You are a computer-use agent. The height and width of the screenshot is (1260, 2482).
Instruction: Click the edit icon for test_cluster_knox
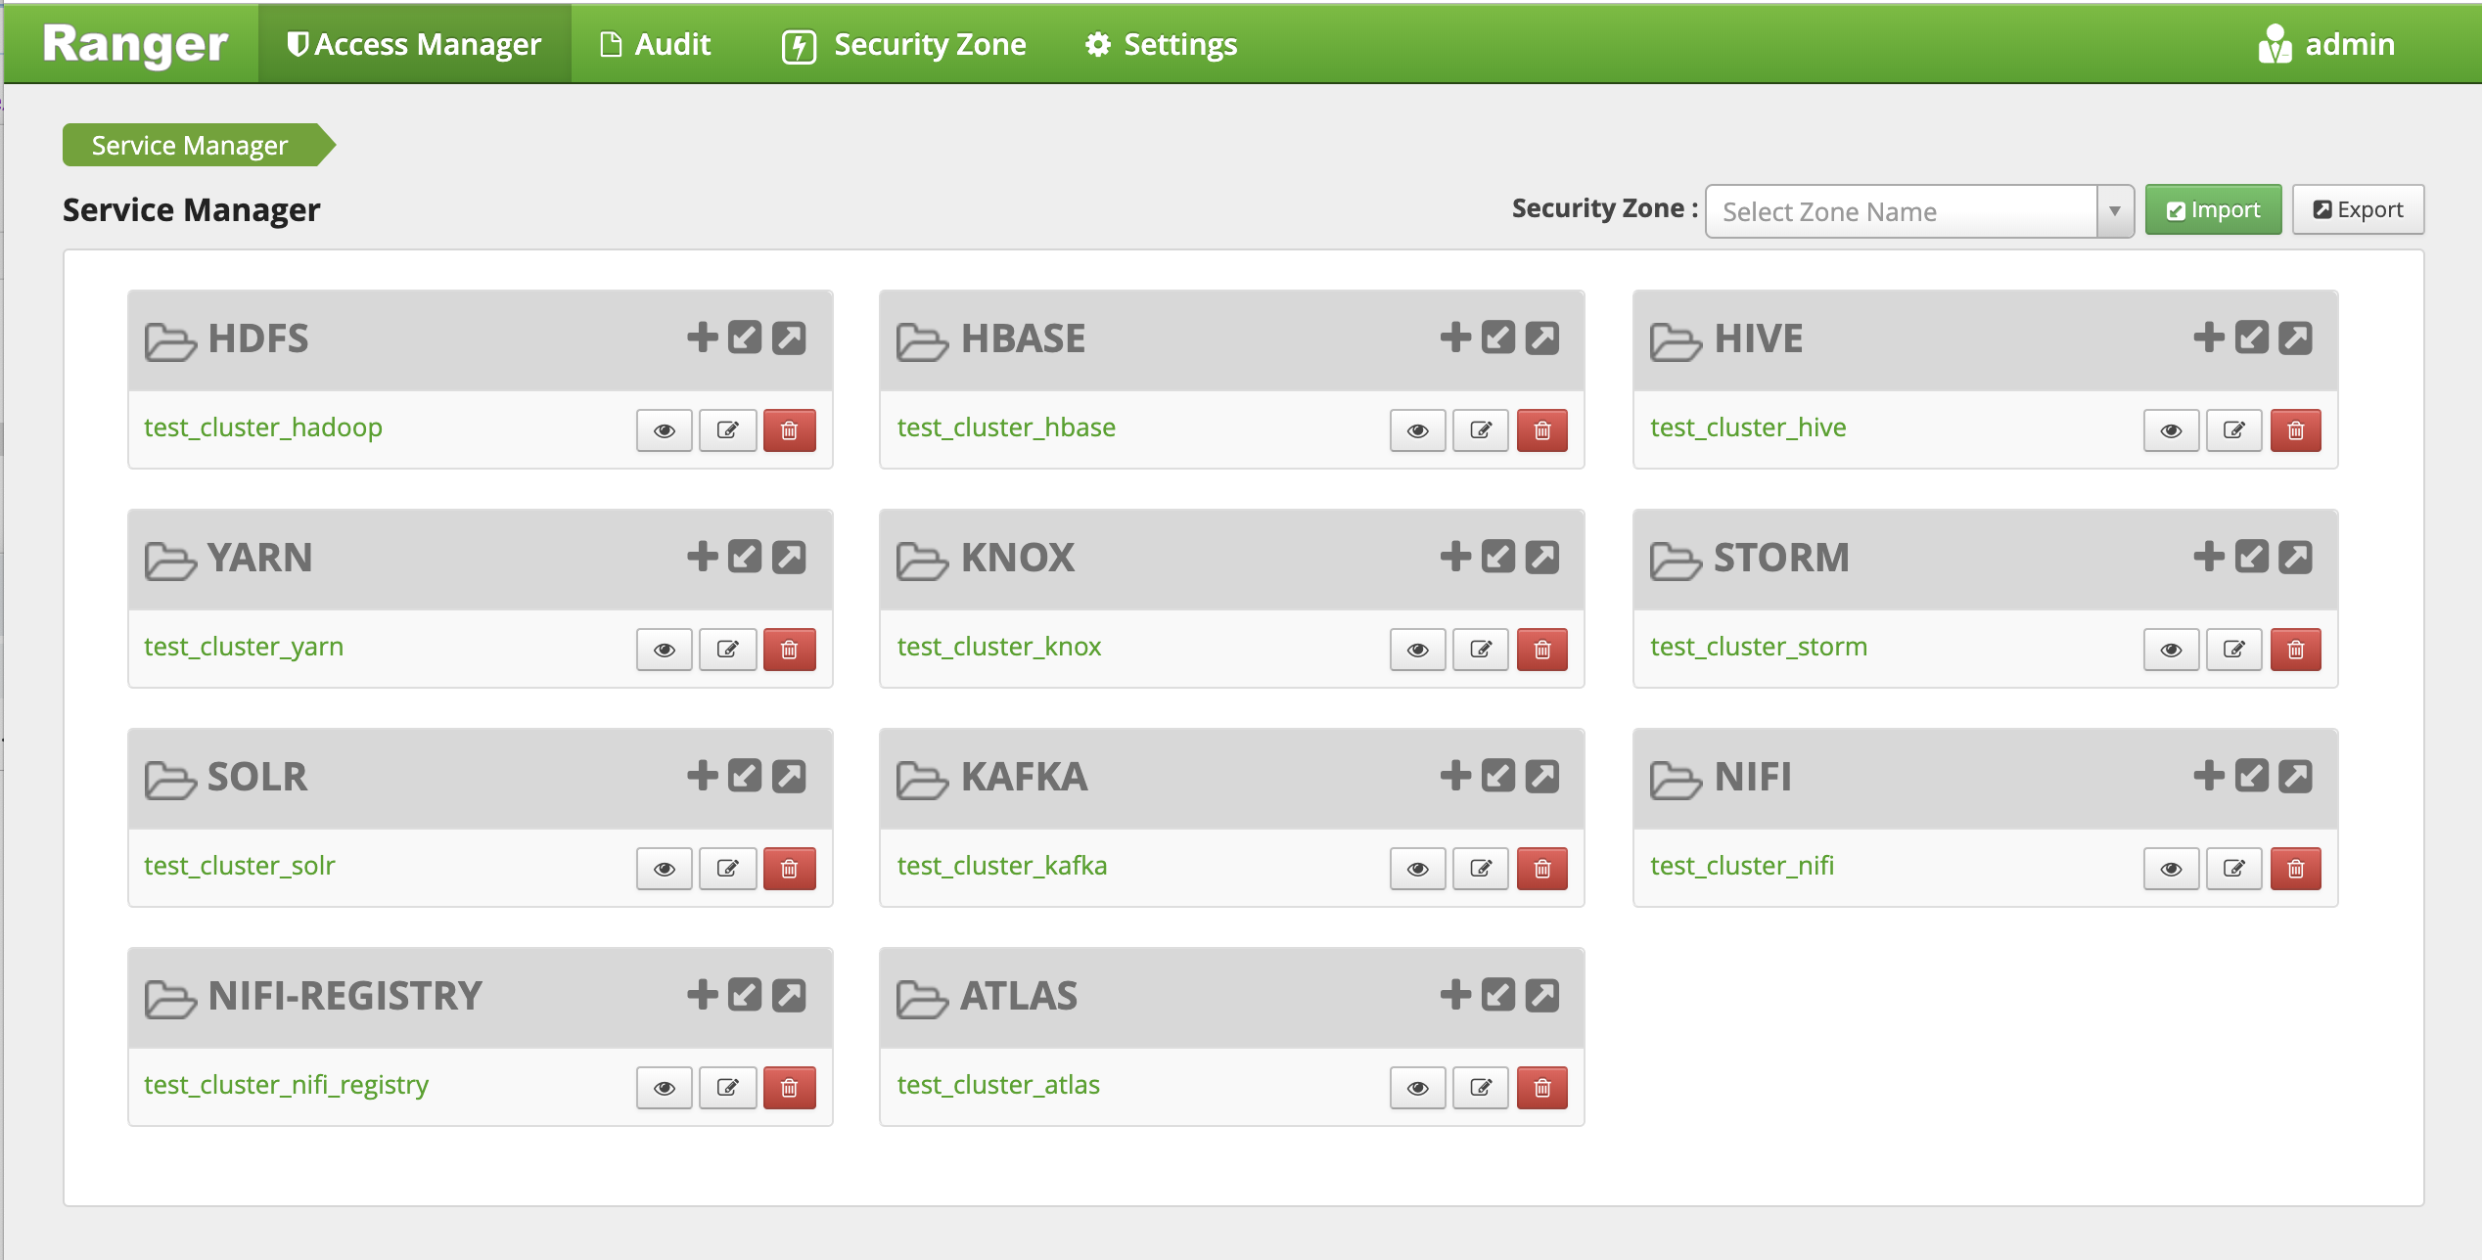(x=1481, y=646)
